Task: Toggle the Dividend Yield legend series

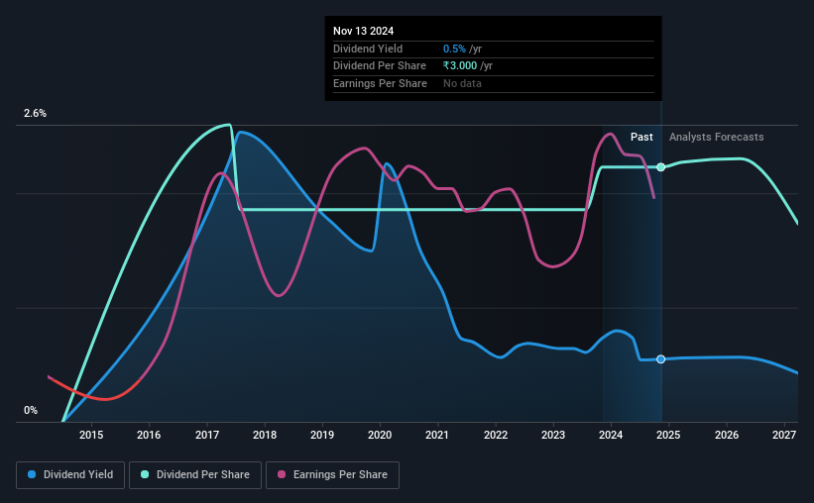Action: click(x=70, y=475)
